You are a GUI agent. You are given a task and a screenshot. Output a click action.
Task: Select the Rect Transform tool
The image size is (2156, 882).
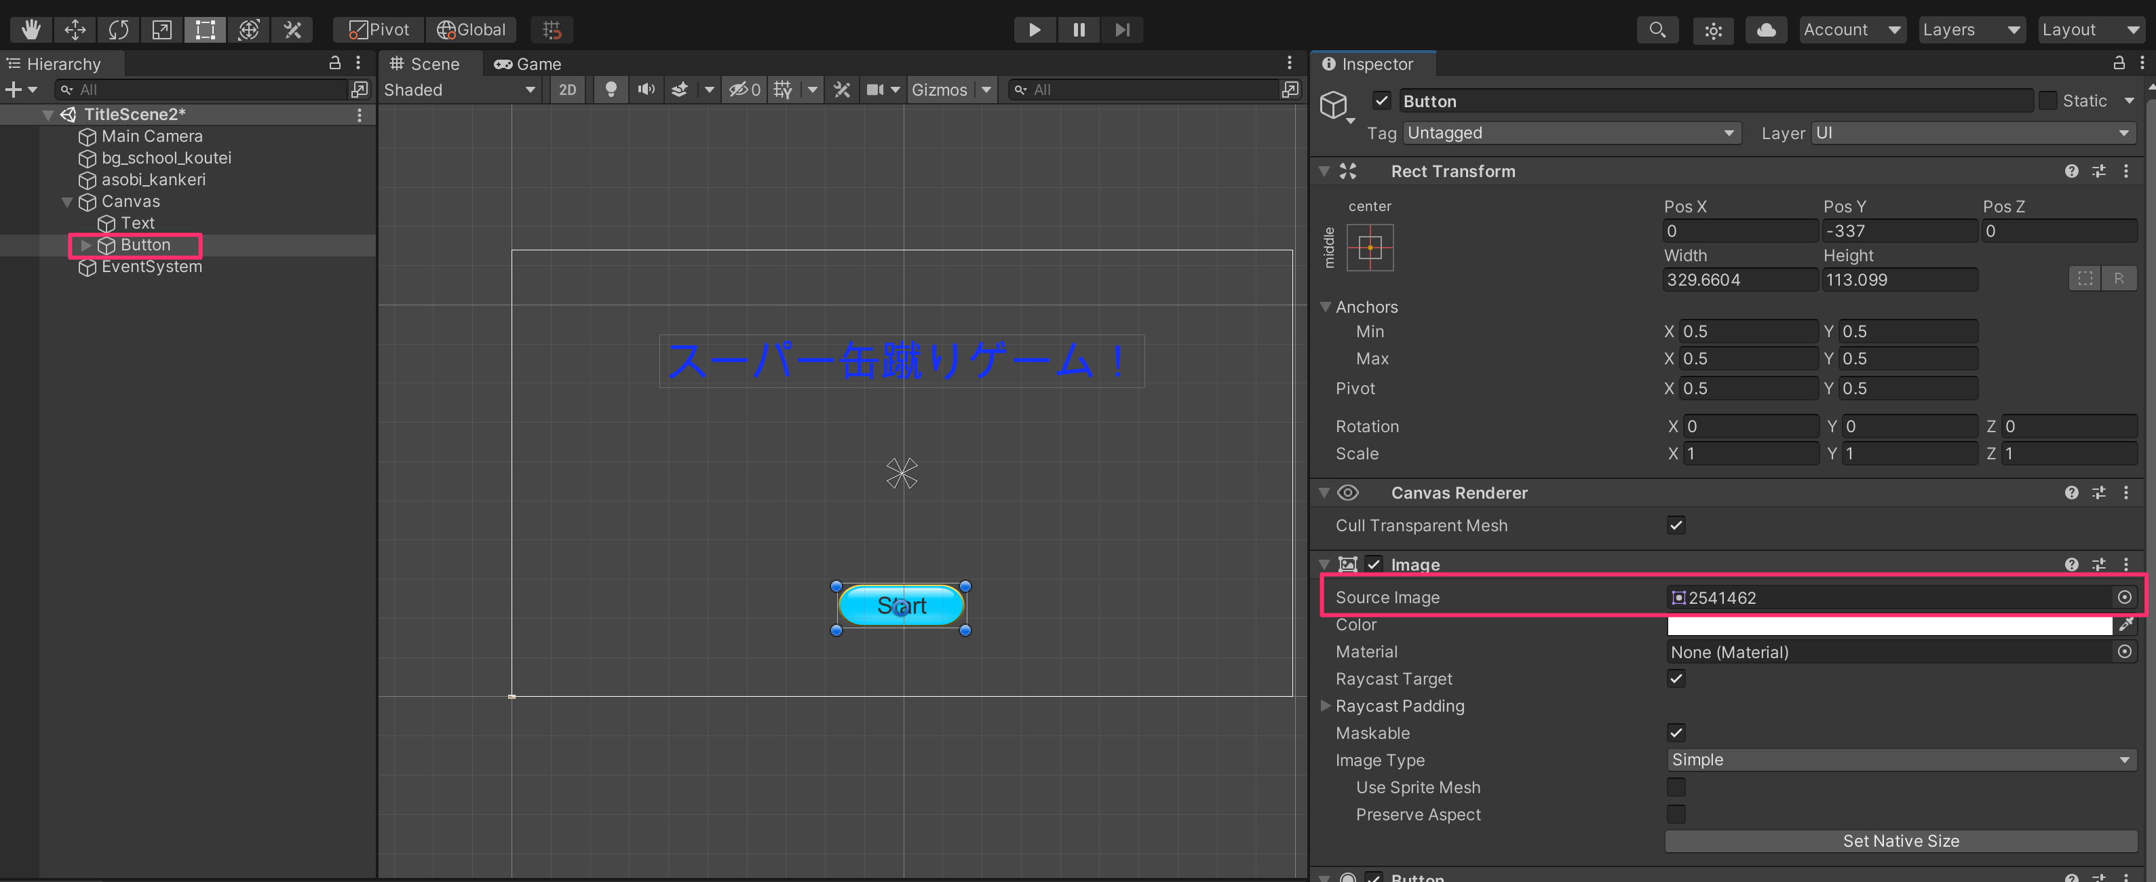(x=205, y=30)
